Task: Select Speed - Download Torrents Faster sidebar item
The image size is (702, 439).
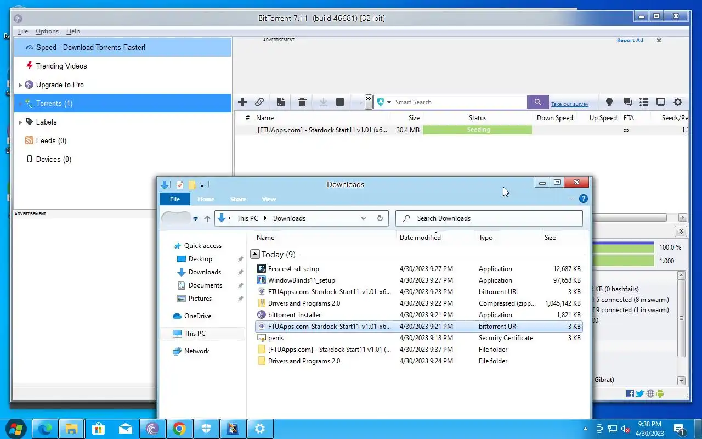Action: point(123,47)
